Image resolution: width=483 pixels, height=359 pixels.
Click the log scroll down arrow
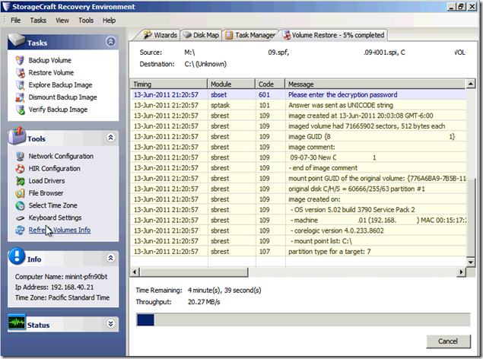470,262
